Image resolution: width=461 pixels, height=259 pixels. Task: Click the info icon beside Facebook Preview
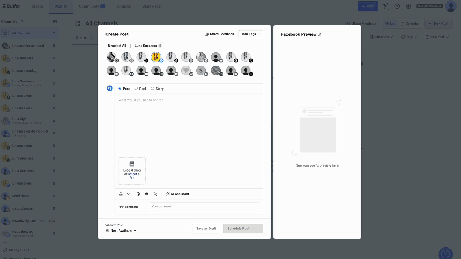click(x=319, y=34)
